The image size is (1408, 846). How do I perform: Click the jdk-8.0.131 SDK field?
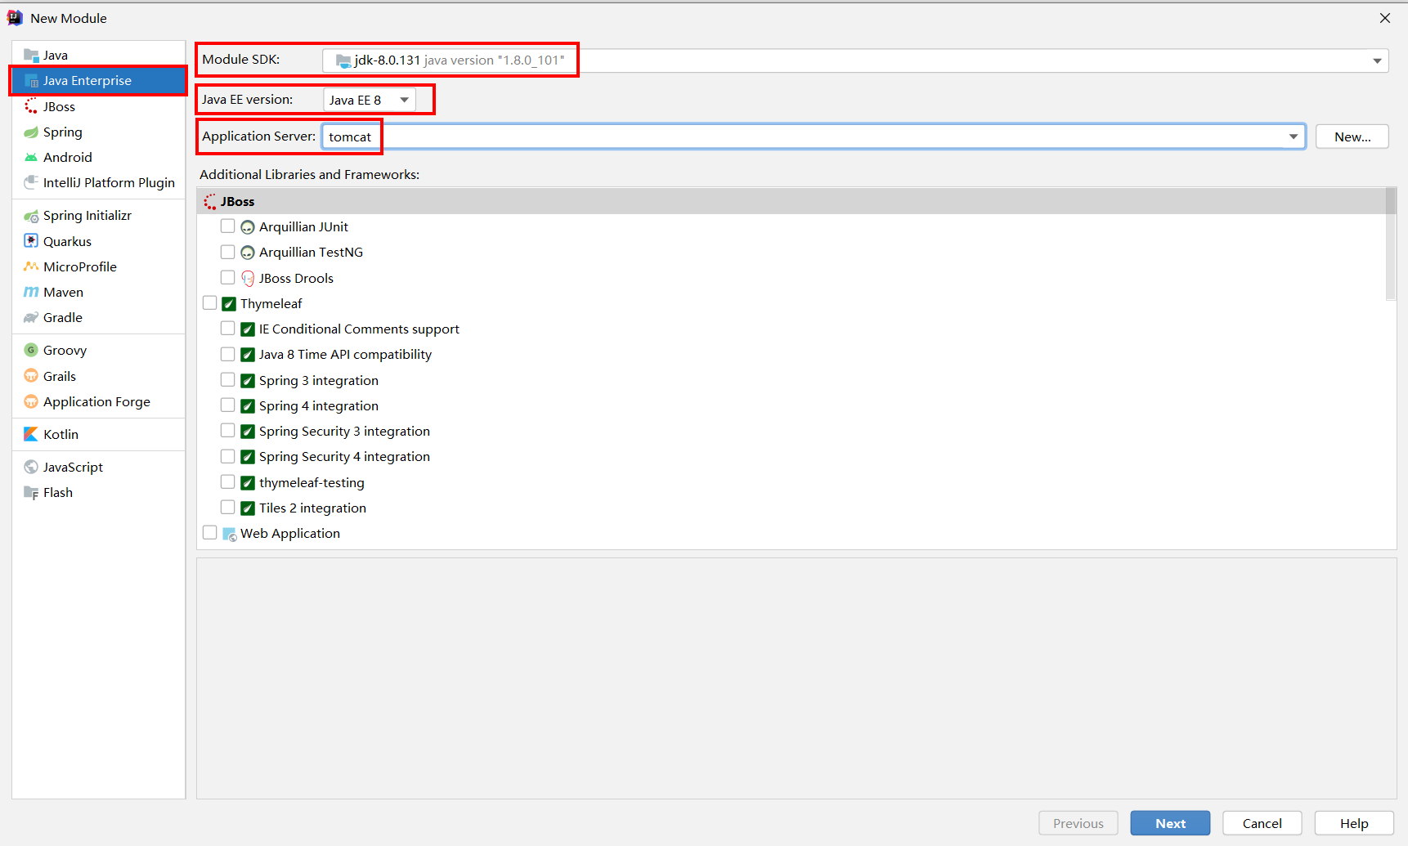[x=855, y=60]
